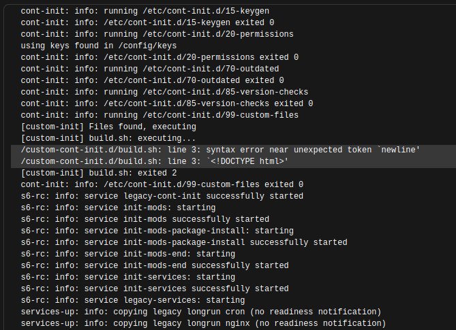Click 'init-services successfully started' log line
The width and height of the screenshot is (456, 330).
pyautogui.click(x=155, y=288)
